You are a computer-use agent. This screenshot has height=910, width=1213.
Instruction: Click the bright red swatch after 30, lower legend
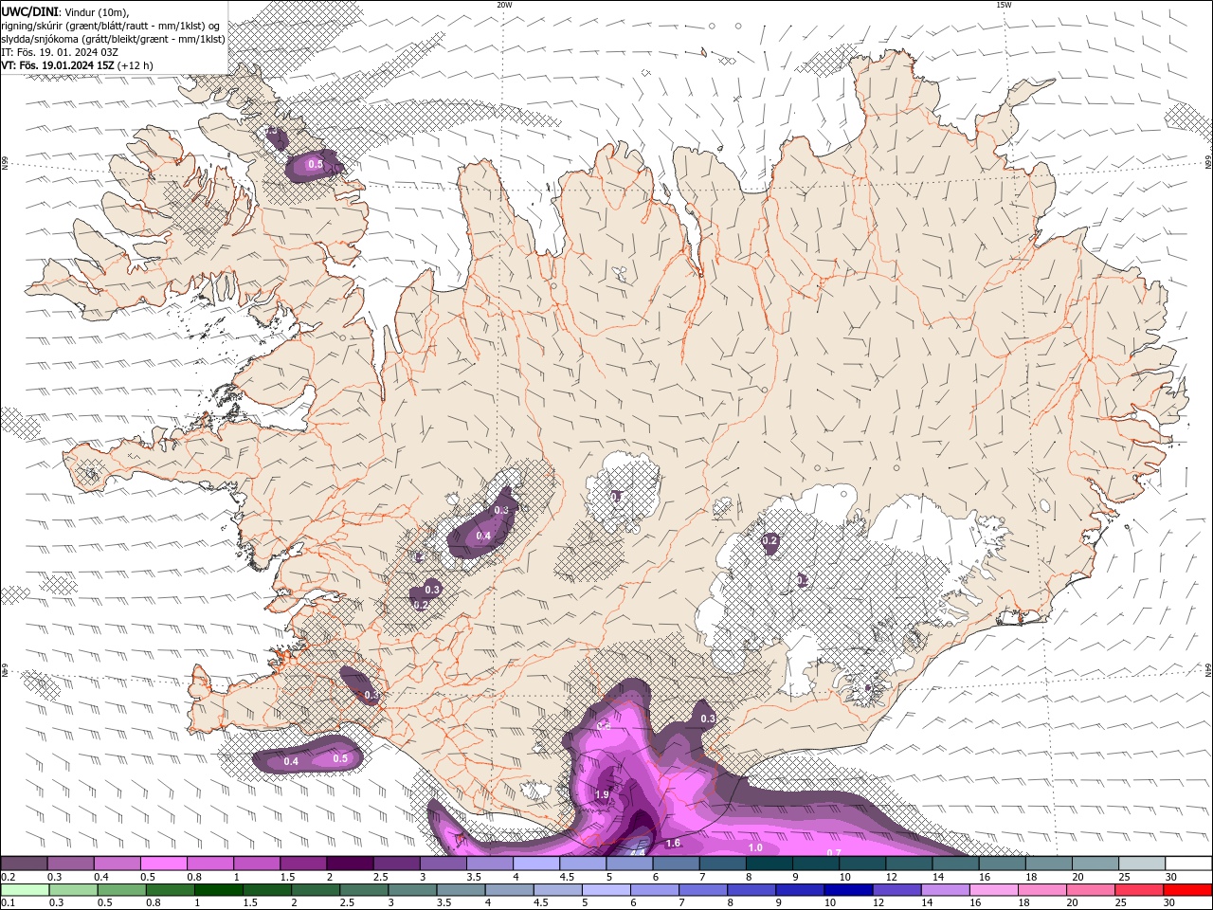click(1187, 890)
